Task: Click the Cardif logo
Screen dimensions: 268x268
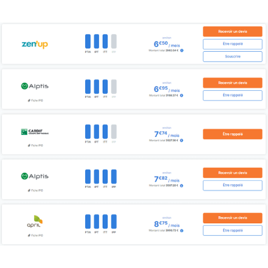Action: point(35,132)
